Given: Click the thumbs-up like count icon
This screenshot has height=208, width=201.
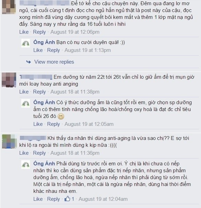Looking at the screenshot, I should pyautogui.click(x=67, y=199).
